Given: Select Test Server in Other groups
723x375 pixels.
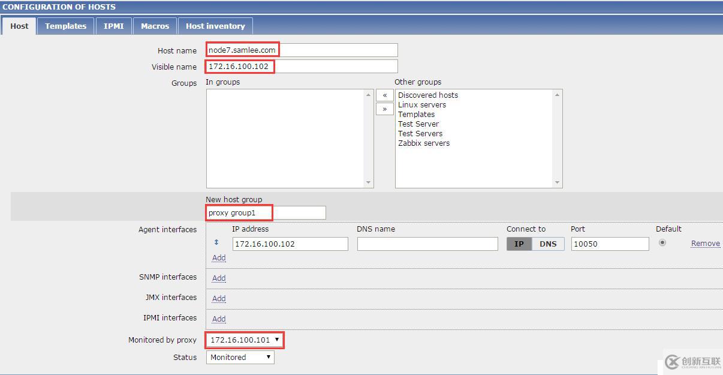Looking at the screenshot, I should pos(418,124).
